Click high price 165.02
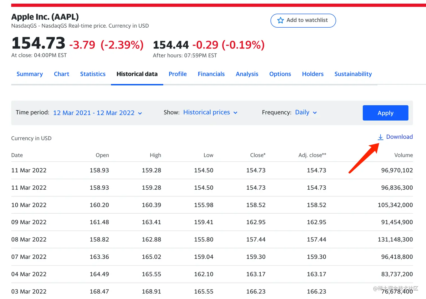Viewport: 426px width, 299px height. point(151,257)
